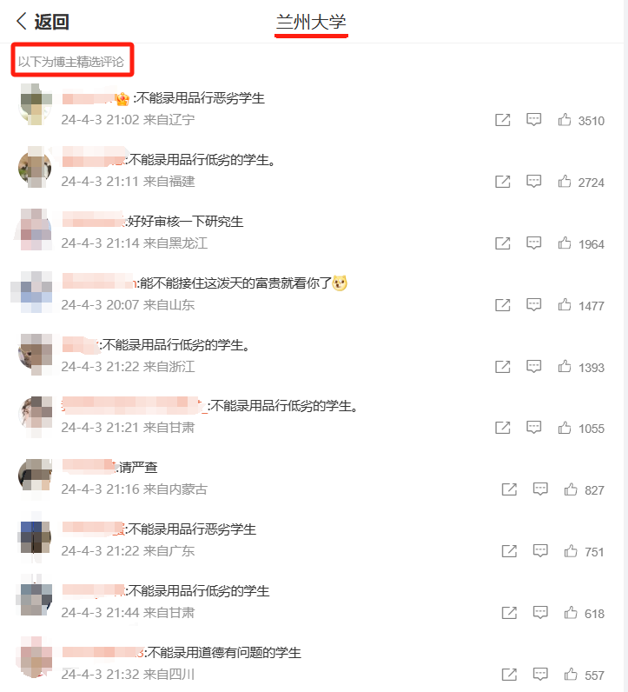628x692 pixels.
Task: Reply to the comment from 福建
Action: 533,182
